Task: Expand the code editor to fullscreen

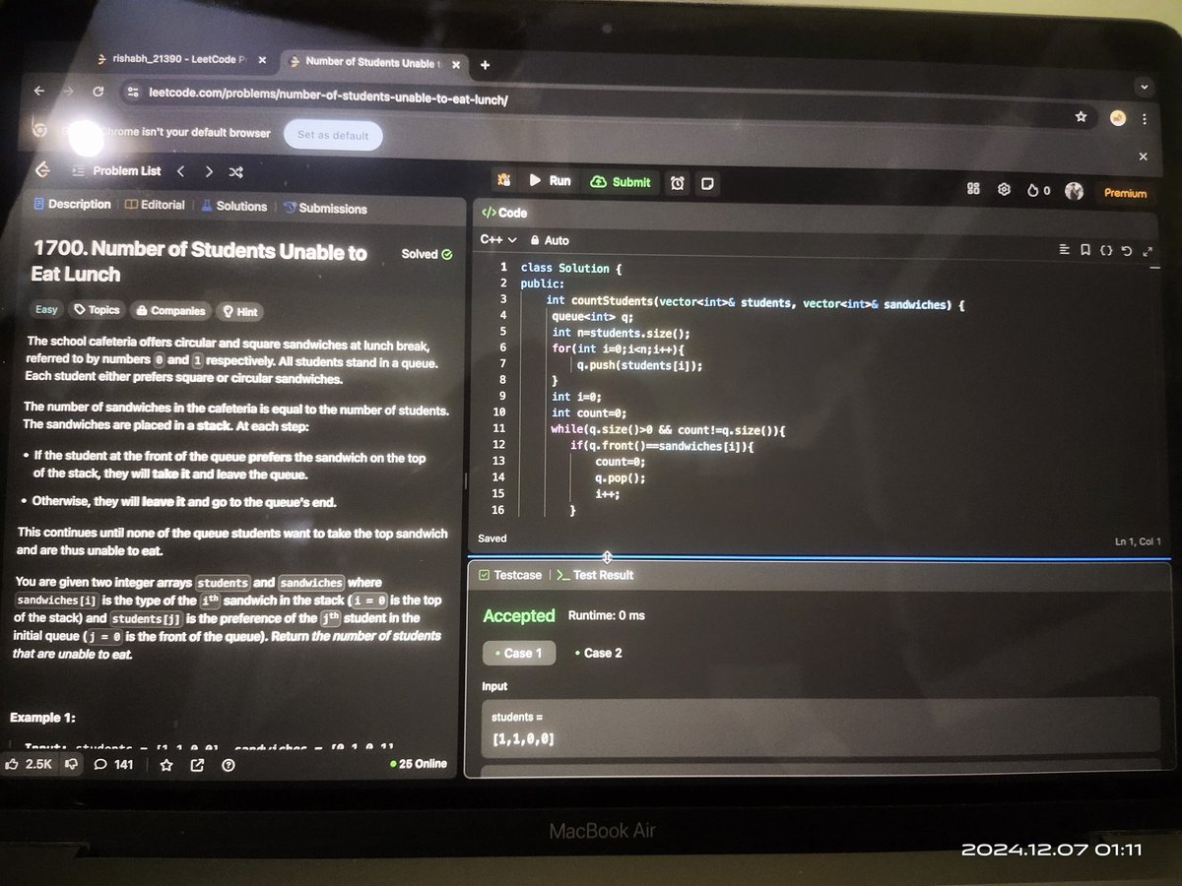Action: pyautogui.click(x=1147, y=252)
